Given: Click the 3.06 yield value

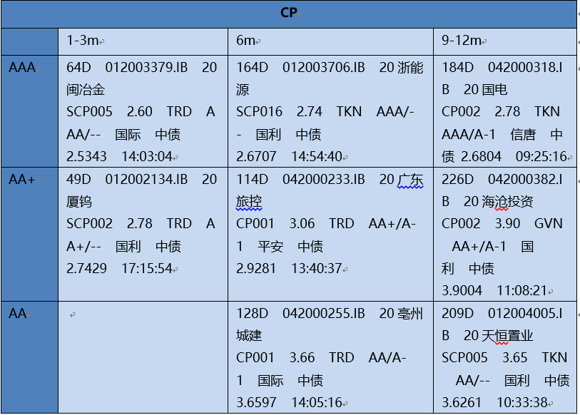Looking at the screenshot, I should point(302,223).
